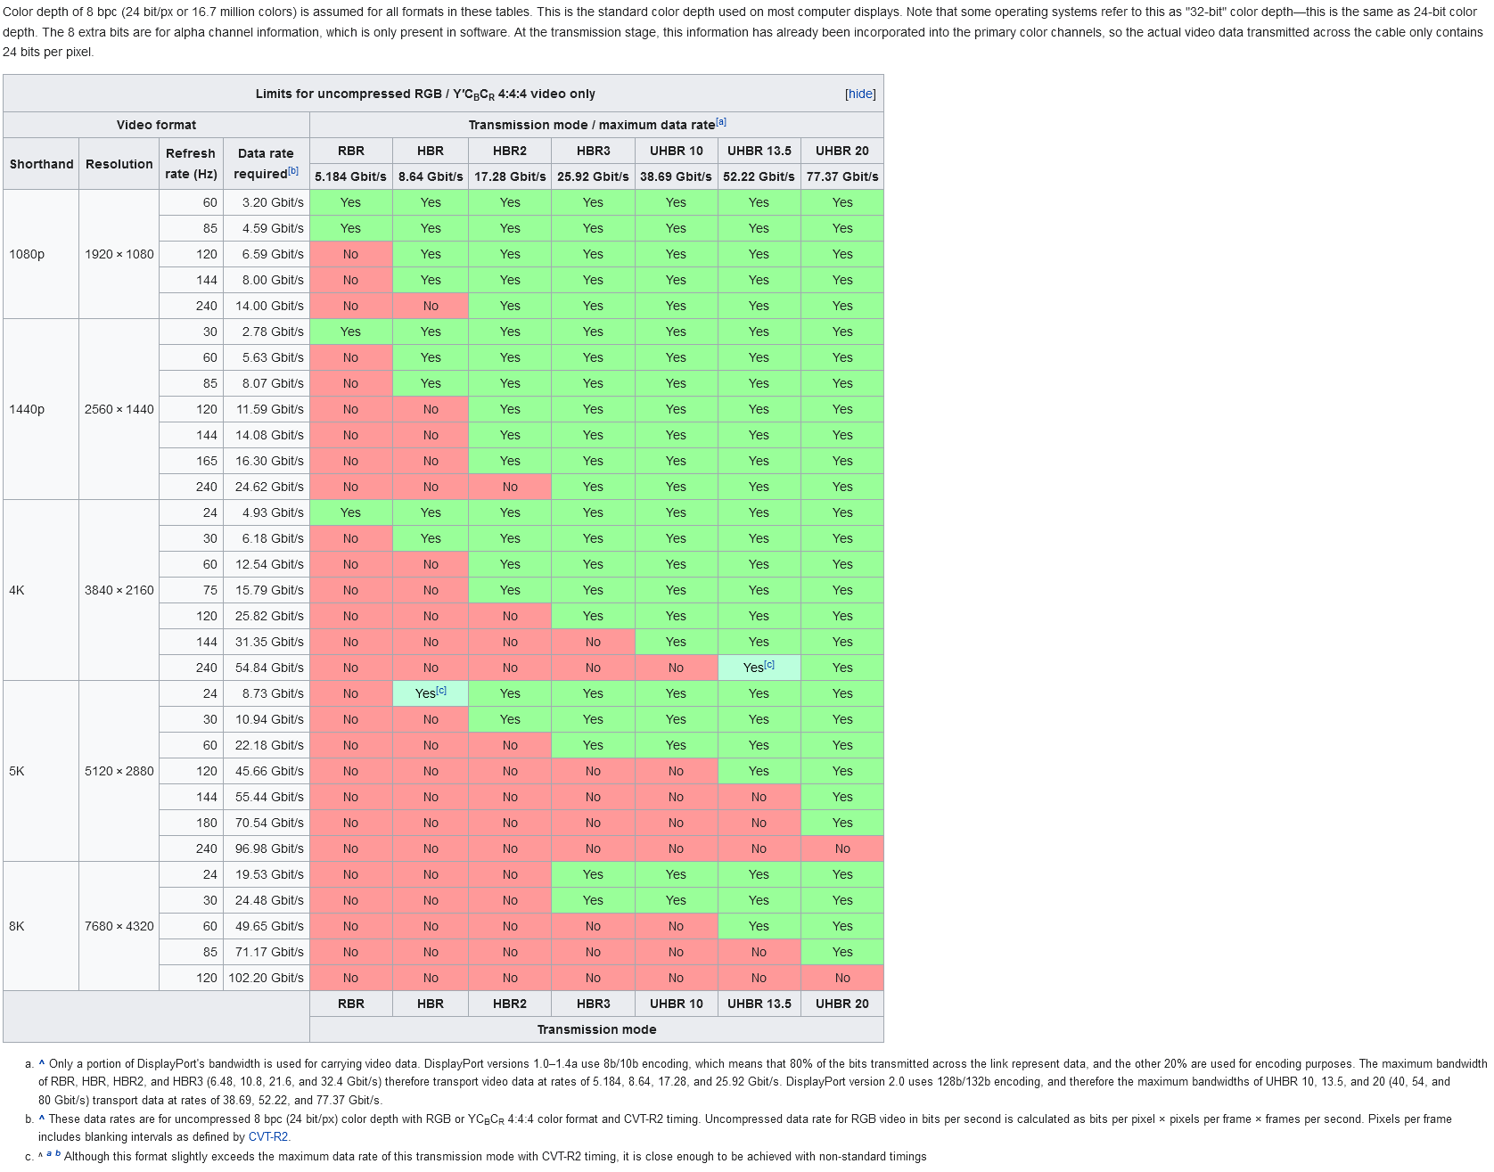Open the CVT-R2 link in footnote b
The height and width of the screenshot is (1172, 1494).
pyautogui.click(x=267, y=1137)
